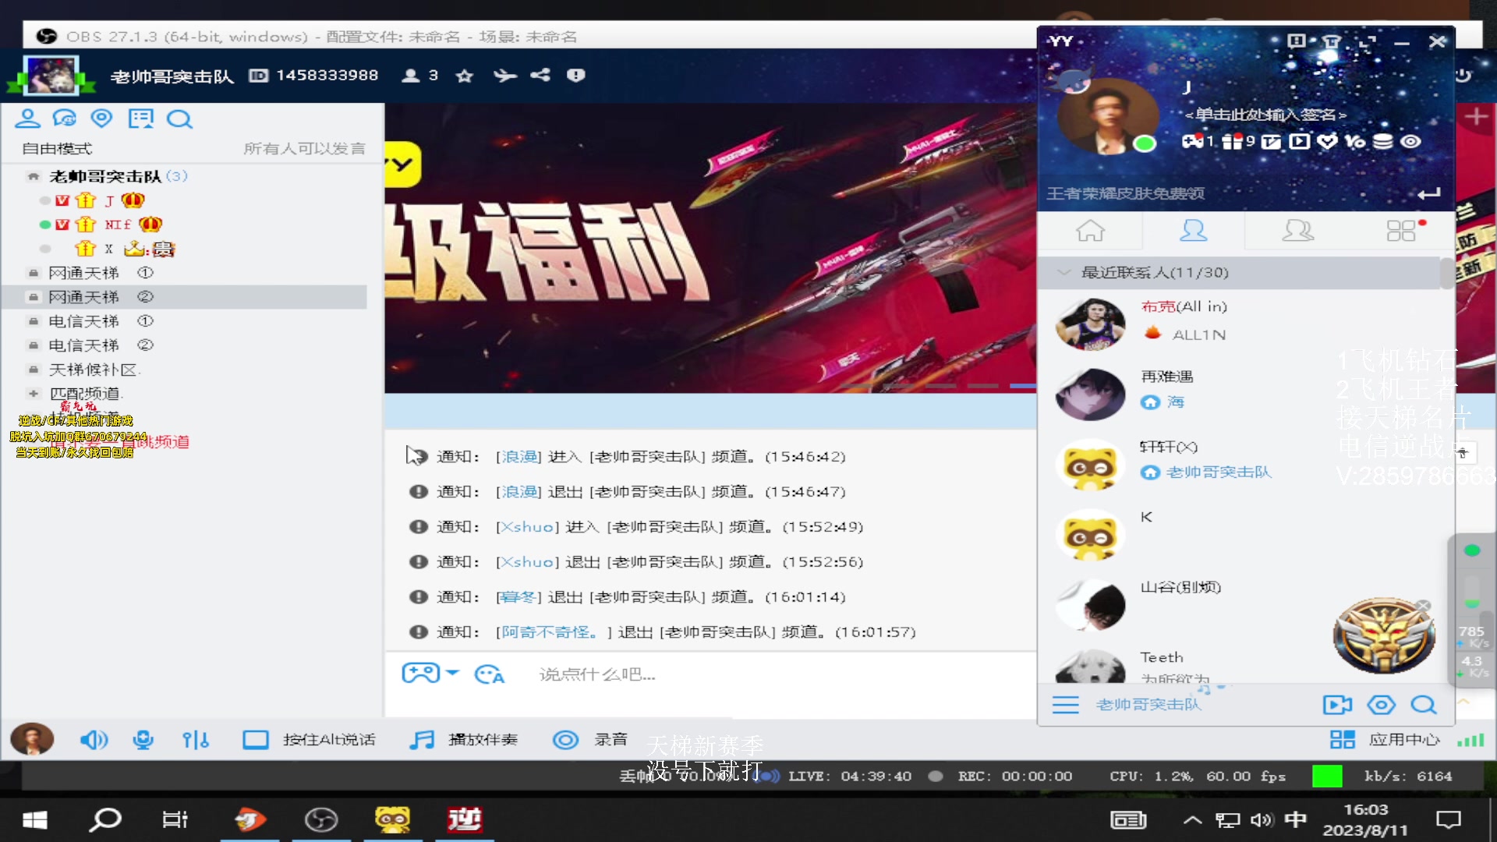Edit YY signature text field
Image resolution: width=1497 pixels, height=842 pixels.
coord(1265,115)
